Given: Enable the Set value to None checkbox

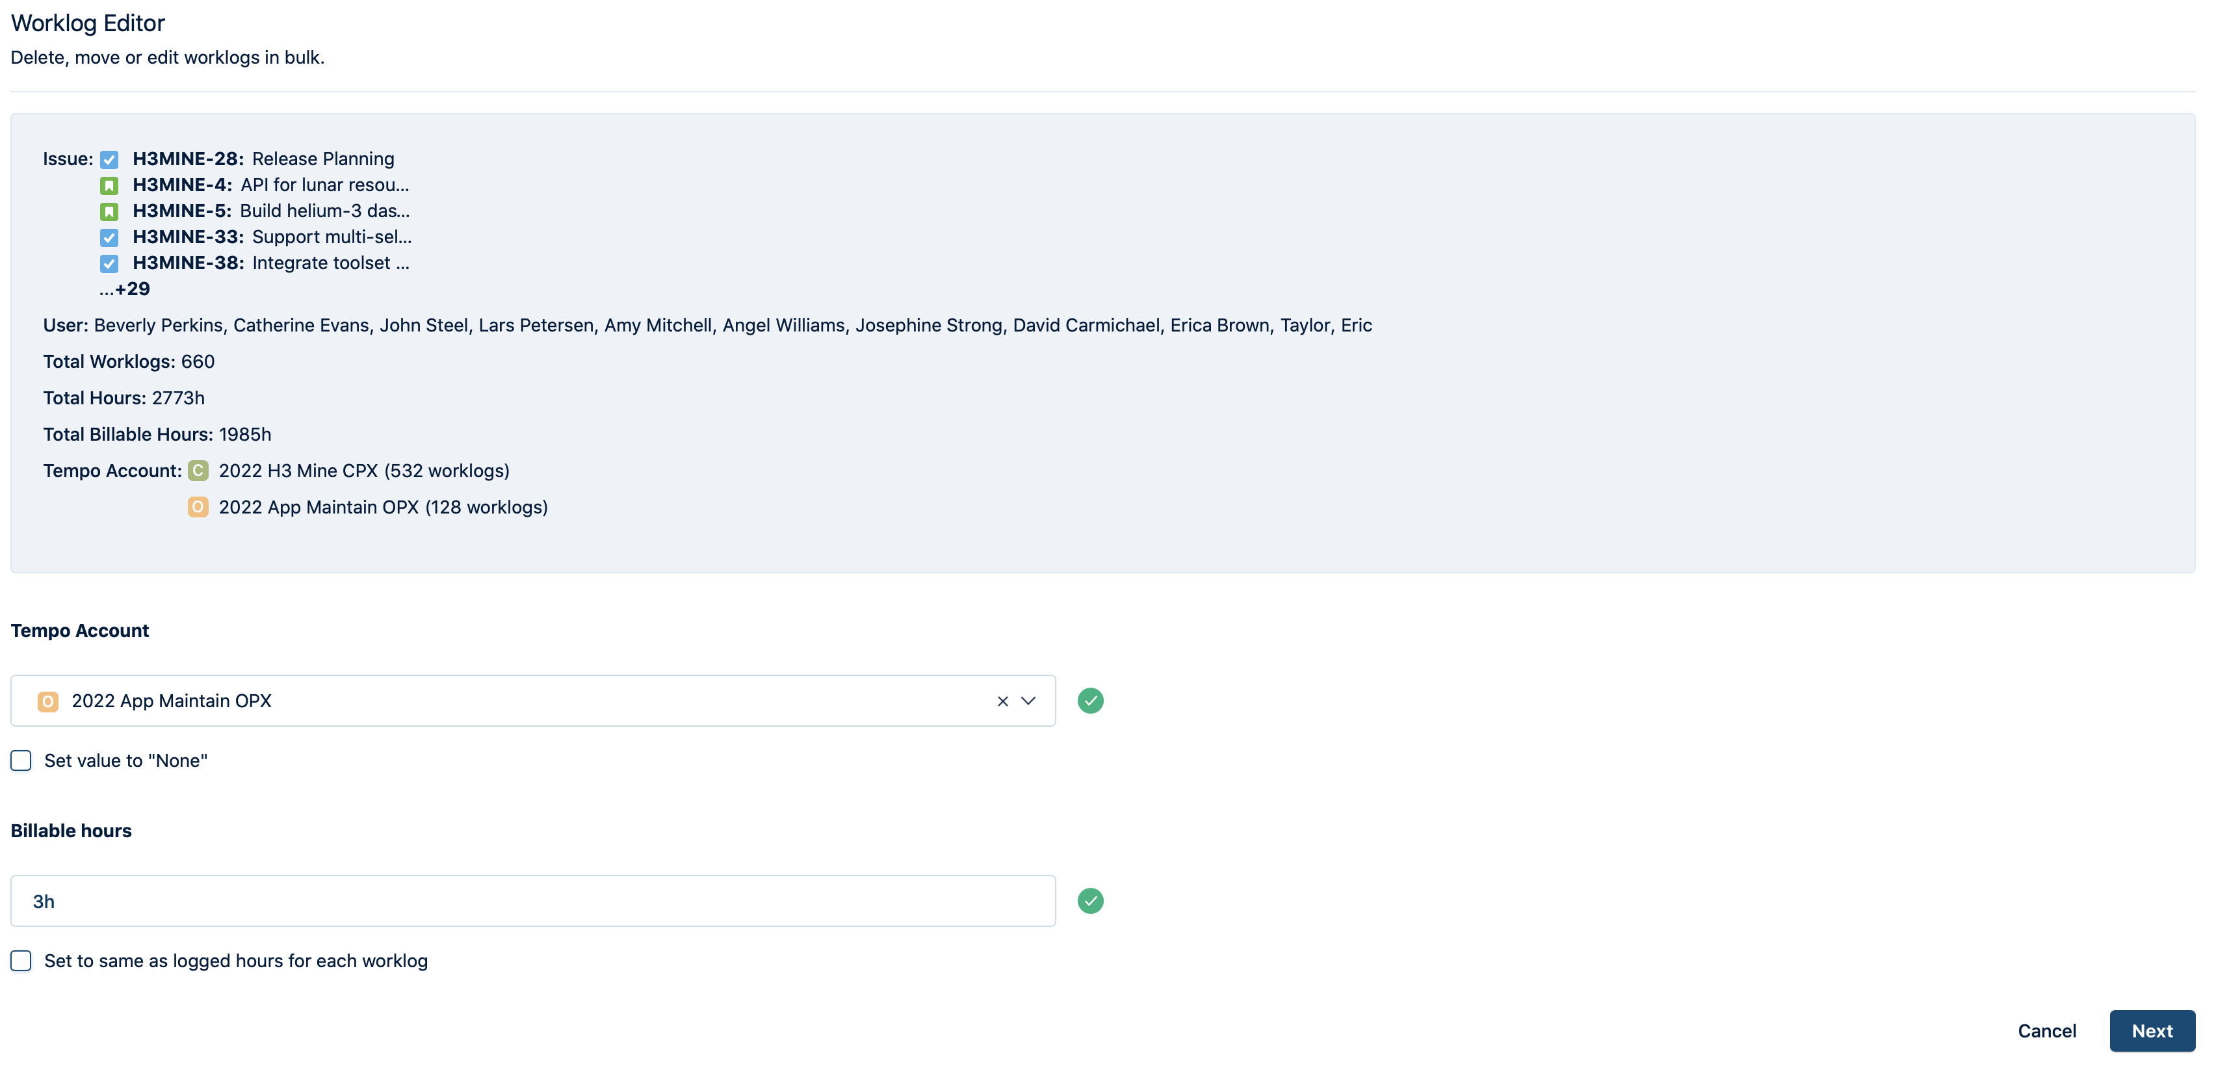Looking at the screenshot, I should tap(21, 760).
